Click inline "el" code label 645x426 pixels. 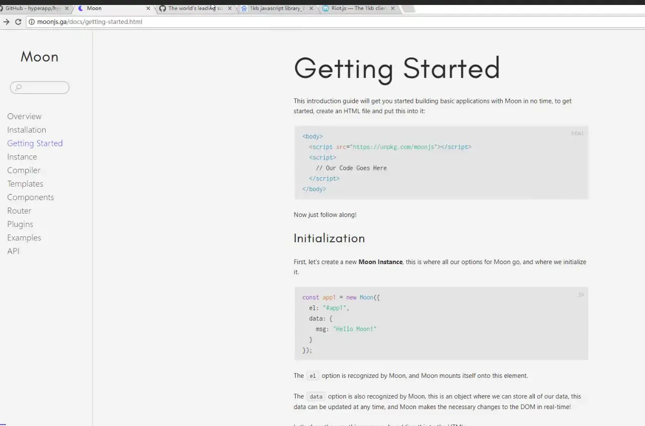313,376
